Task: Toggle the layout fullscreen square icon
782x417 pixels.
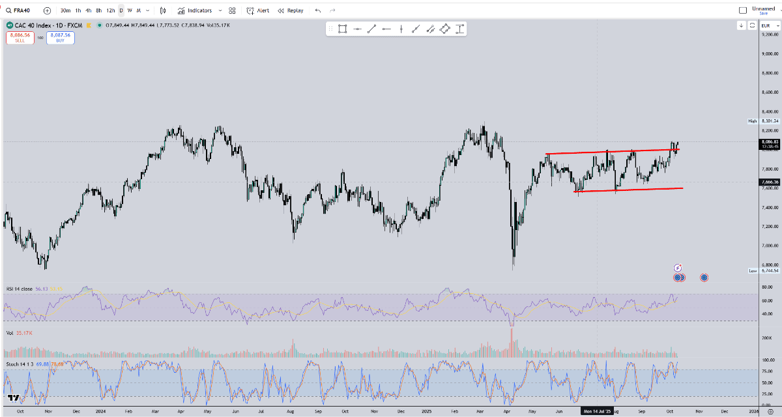Action: 742,10
